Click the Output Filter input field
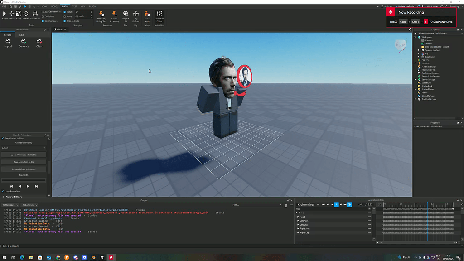The height and width of the screenshot is (261, 464). tap(257, 205)
